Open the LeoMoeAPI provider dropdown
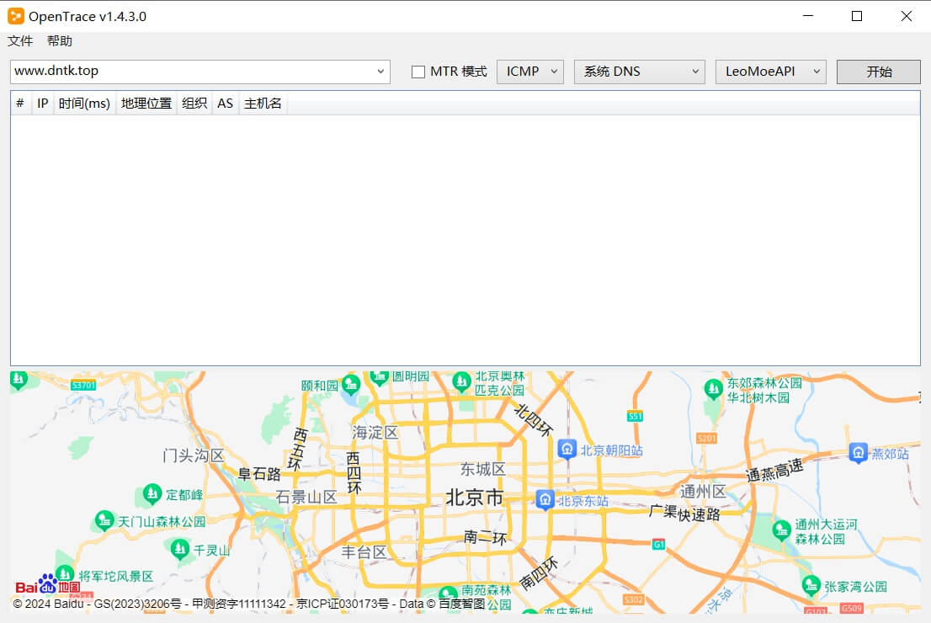 [x=770, y=72]
